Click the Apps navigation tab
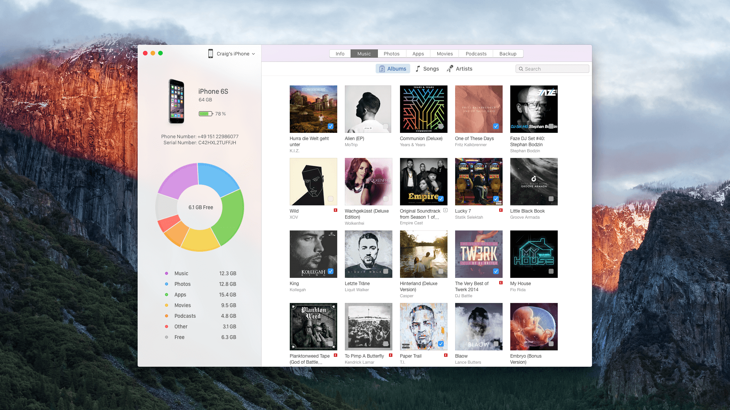The width and height of the screenshot is (730, 410). [x=418, y=54]
